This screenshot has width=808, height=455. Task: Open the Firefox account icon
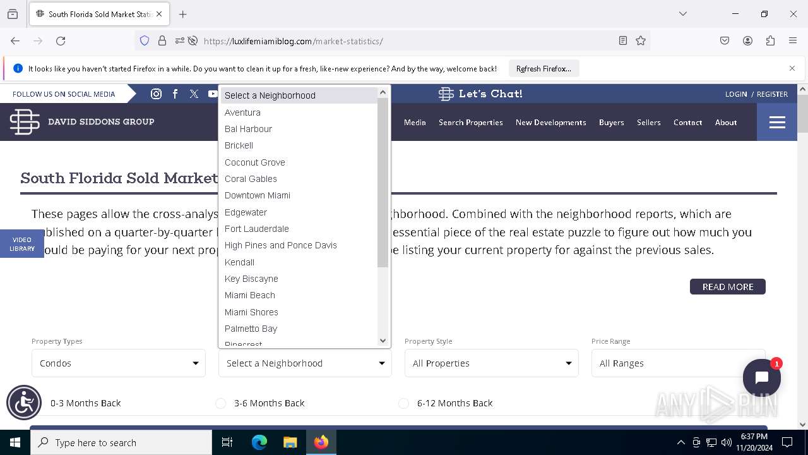(x=747, y=40)
